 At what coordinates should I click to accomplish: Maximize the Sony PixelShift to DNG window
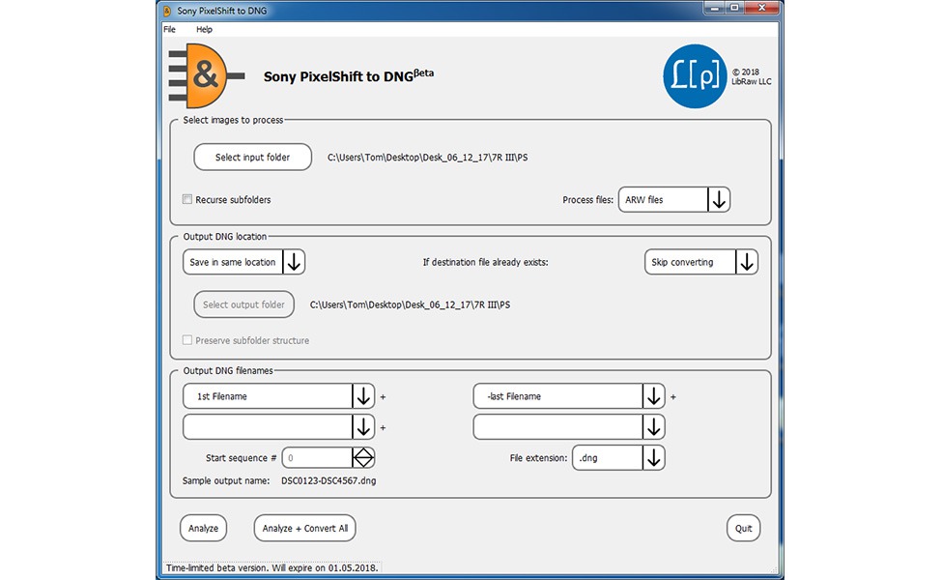[734, 8]
